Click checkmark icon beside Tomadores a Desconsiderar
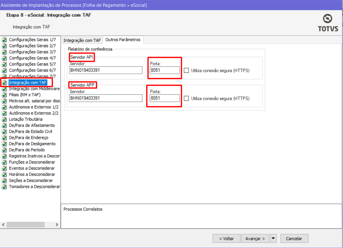This screenshot has width=343, height=248. click(x=4, y=186)
